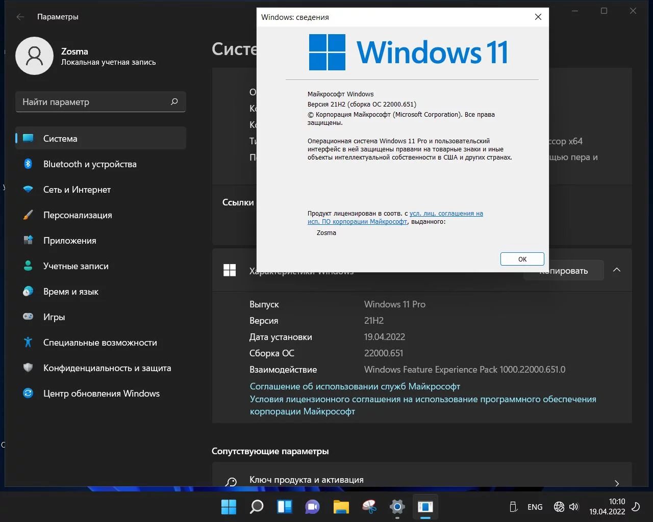This screenshot has width=653, height=522.
Task: Click the 'Выпуск' label
Action: (264, 304)
